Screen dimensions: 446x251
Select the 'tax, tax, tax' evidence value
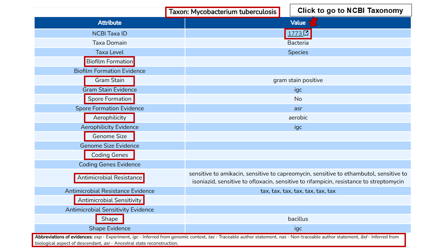298,191
